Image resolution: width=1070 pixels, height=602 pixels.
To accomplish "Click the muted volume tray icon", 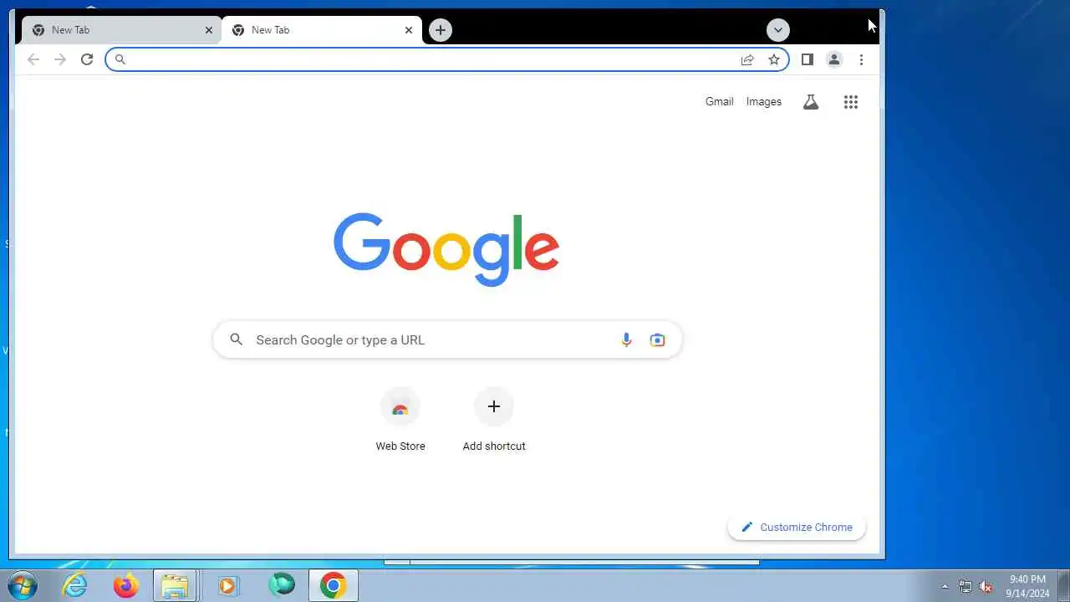I will [986, 587].
